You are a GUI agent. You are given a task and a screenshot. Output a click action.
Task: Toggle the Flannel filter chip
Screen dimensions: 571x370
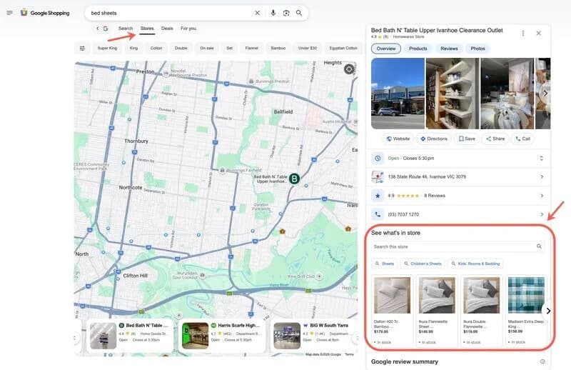[x=252, y=48]
